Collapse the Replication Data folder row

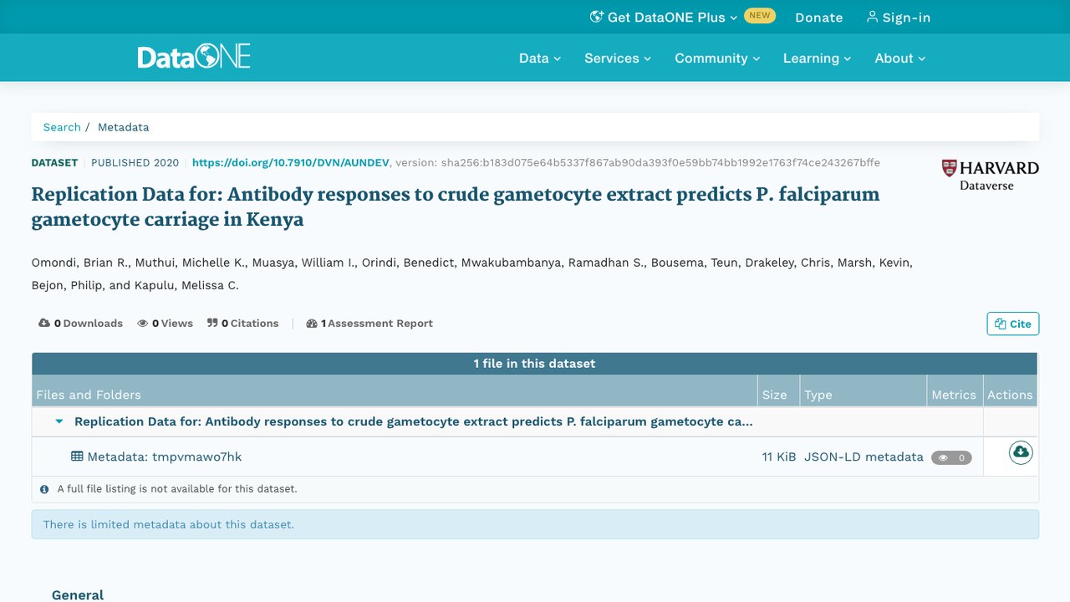tap(59, 421)
